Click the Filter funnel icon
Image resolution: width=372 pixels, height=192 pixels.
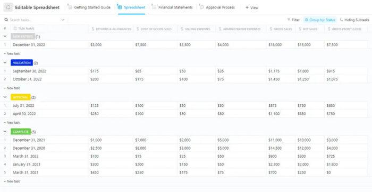pyautogui.click(x=289, y=20)
